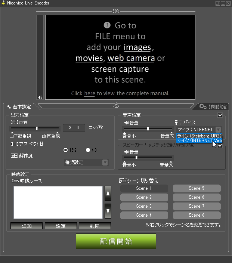Choose ライン (Steinberg UR22) device option

click(199, 136)
